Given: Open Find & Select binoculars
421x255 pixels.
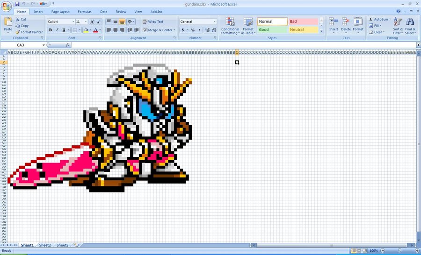Looking at the screenshot, I should [410, 26].
